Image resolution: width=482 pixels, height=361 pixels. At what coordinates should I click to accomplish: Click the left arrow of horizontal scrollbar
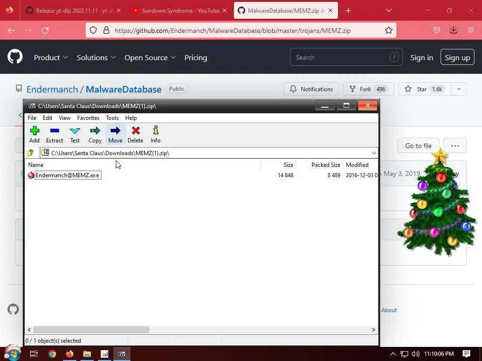(x=29, y=330)
